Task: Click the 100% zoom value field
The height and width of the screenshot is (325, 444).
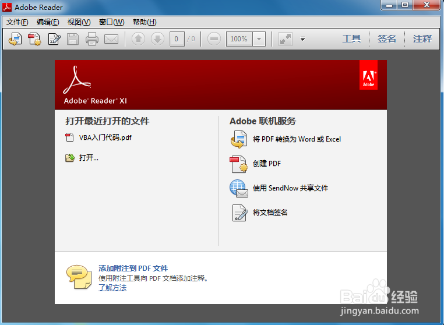Action: click(x=239, y=39)
